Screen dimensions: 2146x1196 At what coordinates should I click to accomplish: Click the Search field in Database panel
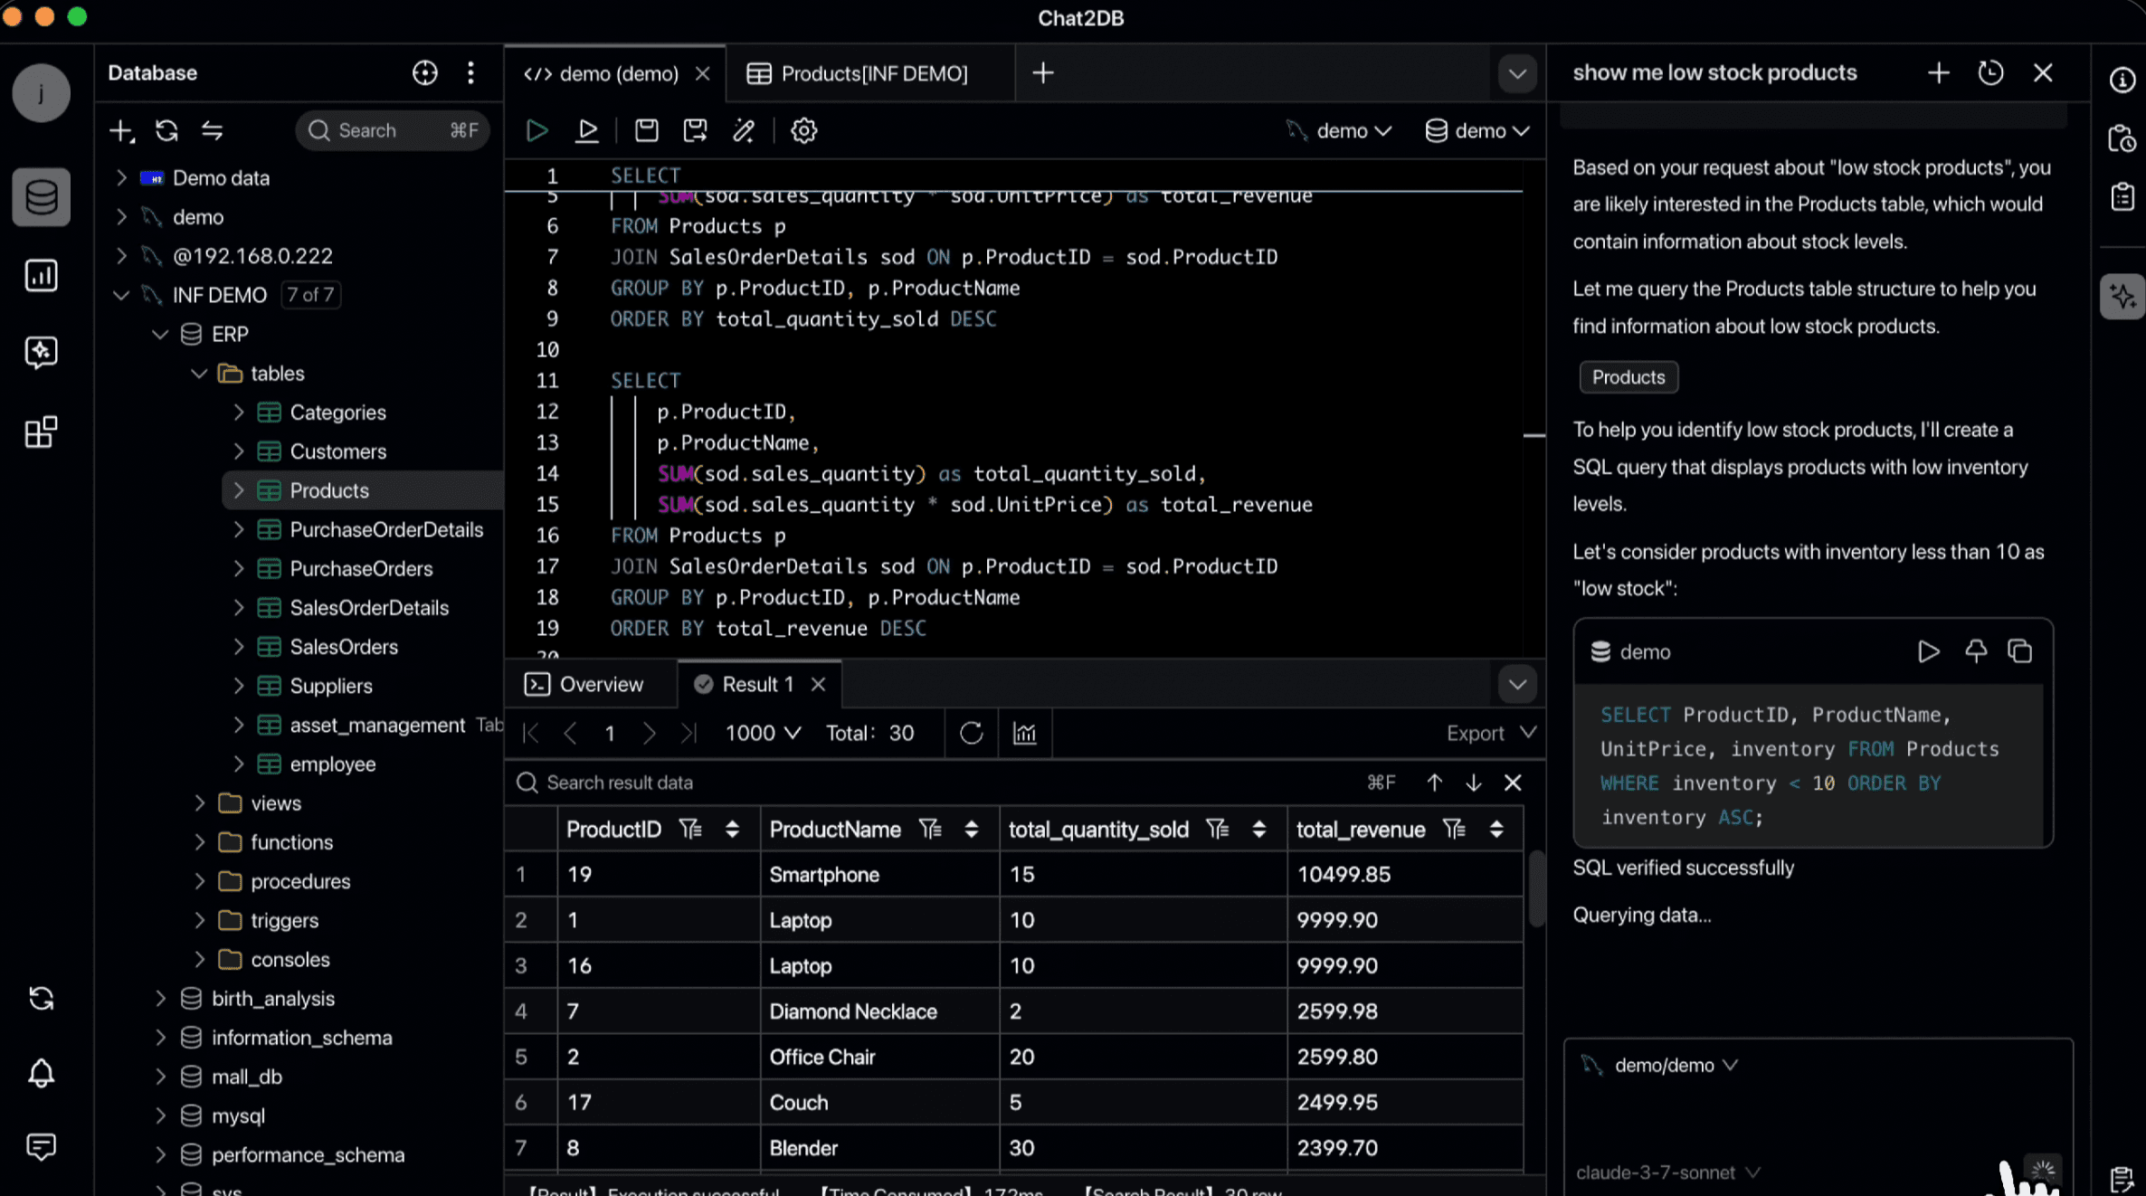click(393, 130)
